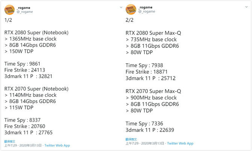Click the 上午7:29 timestamp on the left tweet
Screen dimensions: 252x151
pyautogui.click(x=11, y=145)
